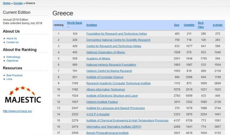The width and height of the screenshot is (230, 135).
Task: Sort table by World Rank column
Action: click(x=74, y=23)
